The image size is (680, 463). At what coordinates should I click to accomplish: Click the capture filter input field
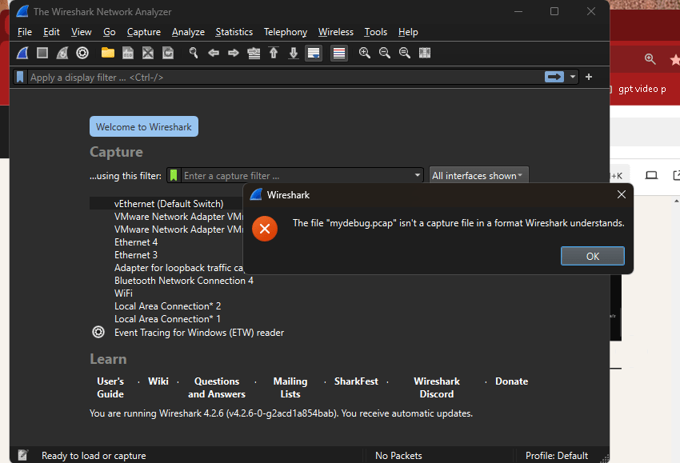tap(296, 176)
